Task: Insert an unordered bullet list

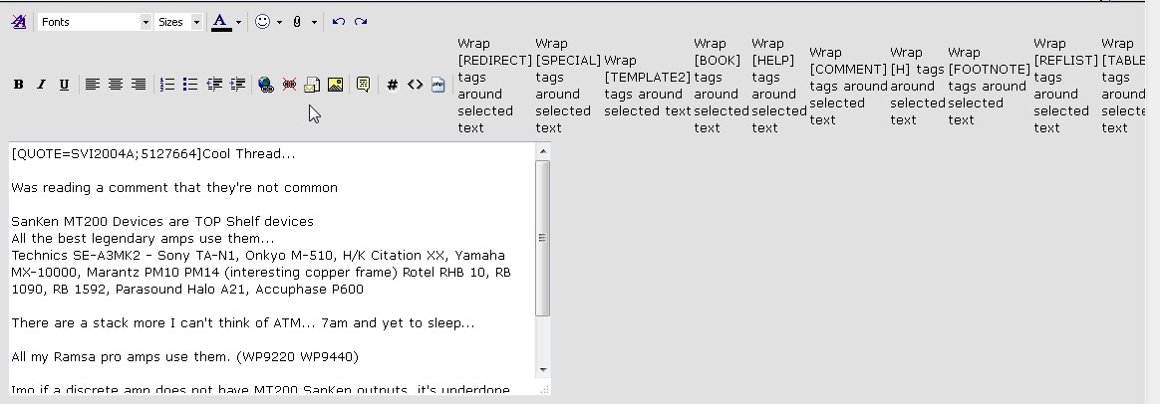Action: [x=190, y=85]
